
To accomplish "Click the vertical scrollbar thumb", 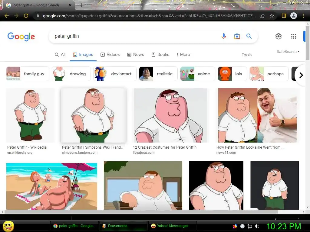I will [x=308, y=42].
